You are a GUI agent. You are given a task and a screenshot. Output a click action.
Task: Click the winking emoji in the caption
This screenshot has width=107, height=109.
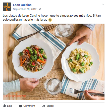click(x=50, y=20)
